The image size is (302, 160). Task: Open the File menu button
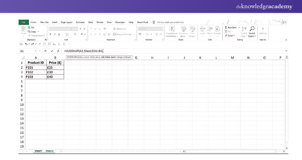click(23, 22)
